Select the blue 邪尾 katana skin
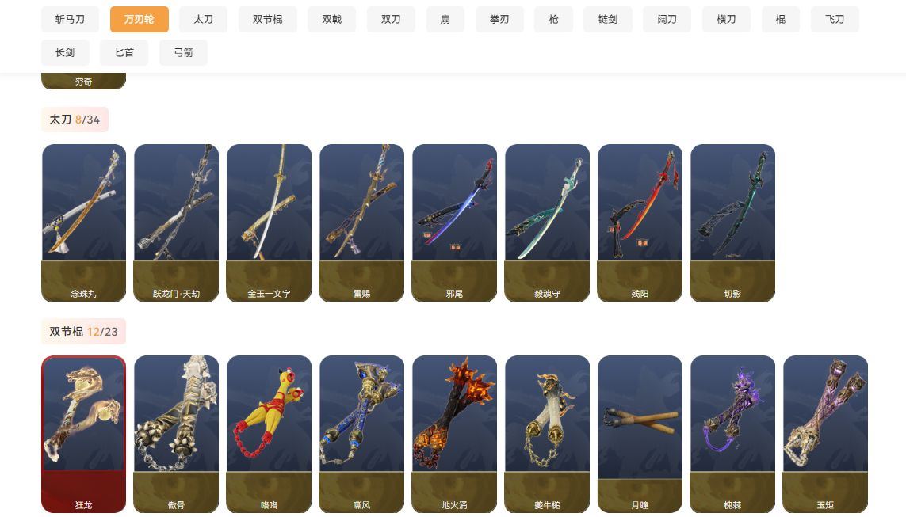The height and width of the screenshot is (517, 906). (454, 222)
